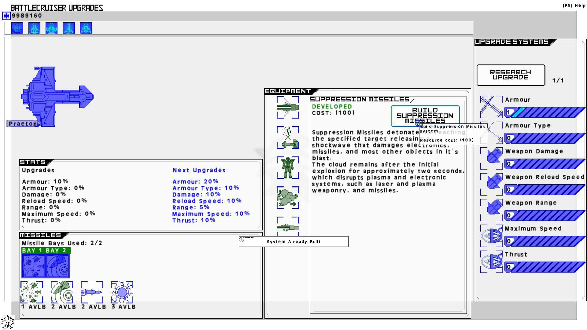Click 'Missile Bays Used: 2/2' text
Screen dimensions: 587x330
coord(62,243)
